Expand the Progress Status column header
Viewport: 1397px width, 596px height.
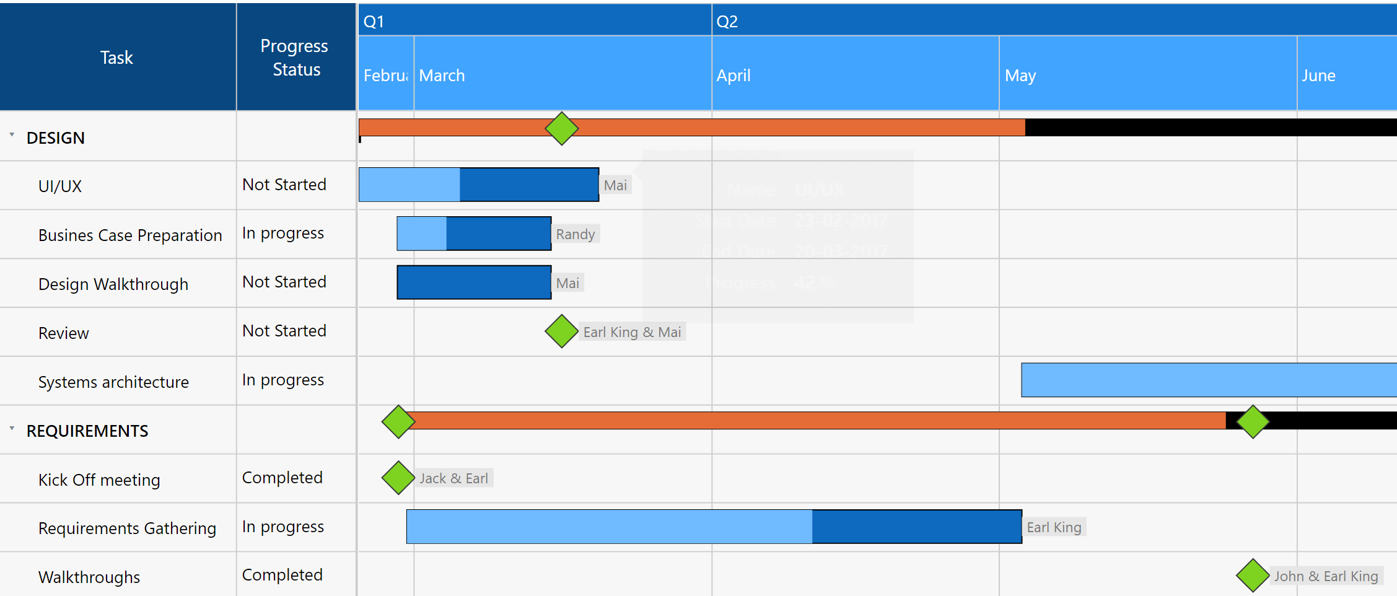296,57
